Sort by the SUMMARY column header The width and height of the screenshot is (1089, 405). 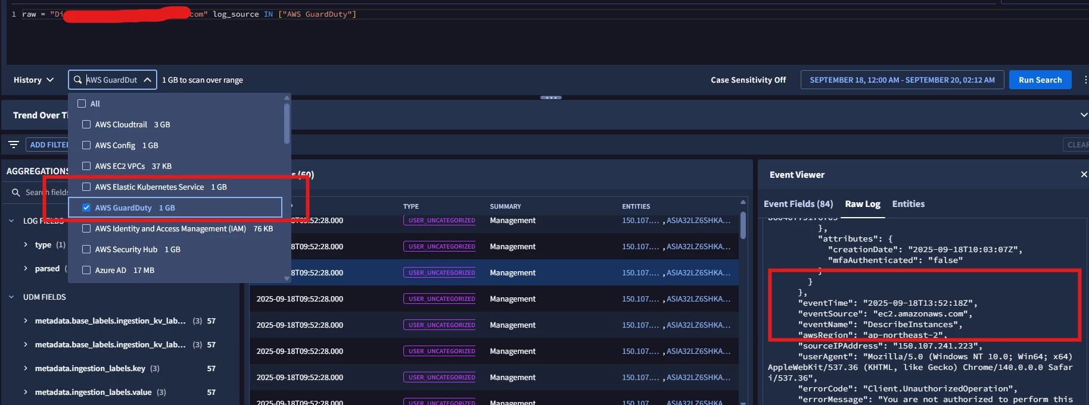[x=505, y=206]
